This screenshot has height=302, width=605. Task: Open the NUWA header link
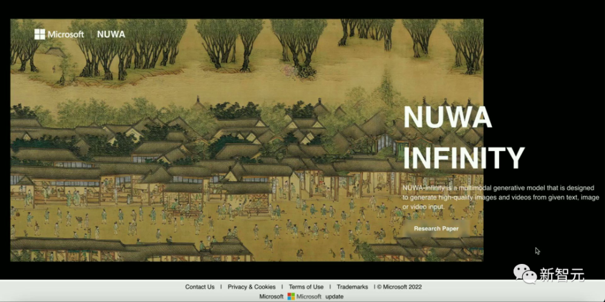click(x=111, y=34)
